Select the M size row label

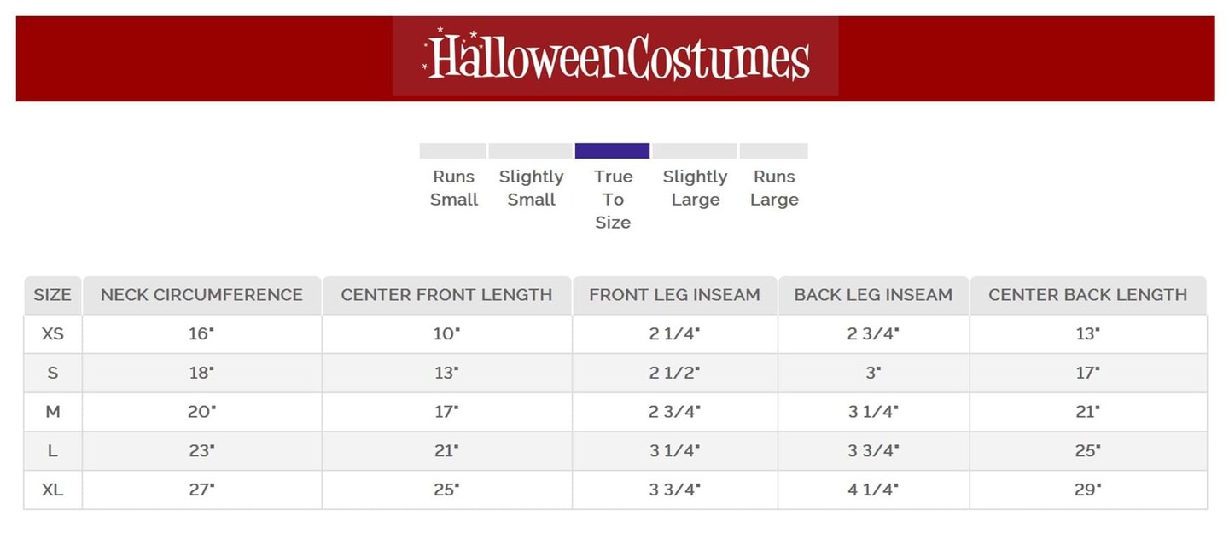53,412
